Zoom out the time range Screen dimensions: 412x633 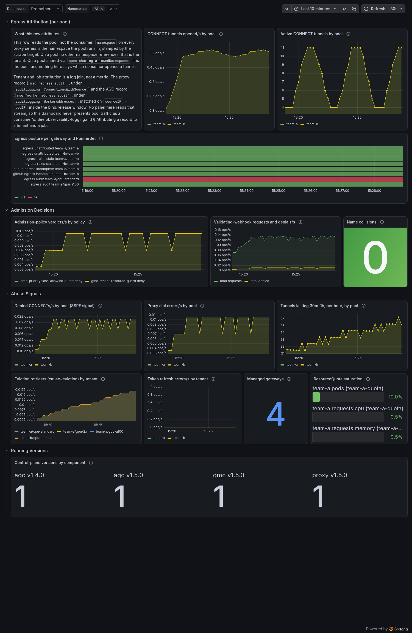pyautogui.click(x=354, y=9)
